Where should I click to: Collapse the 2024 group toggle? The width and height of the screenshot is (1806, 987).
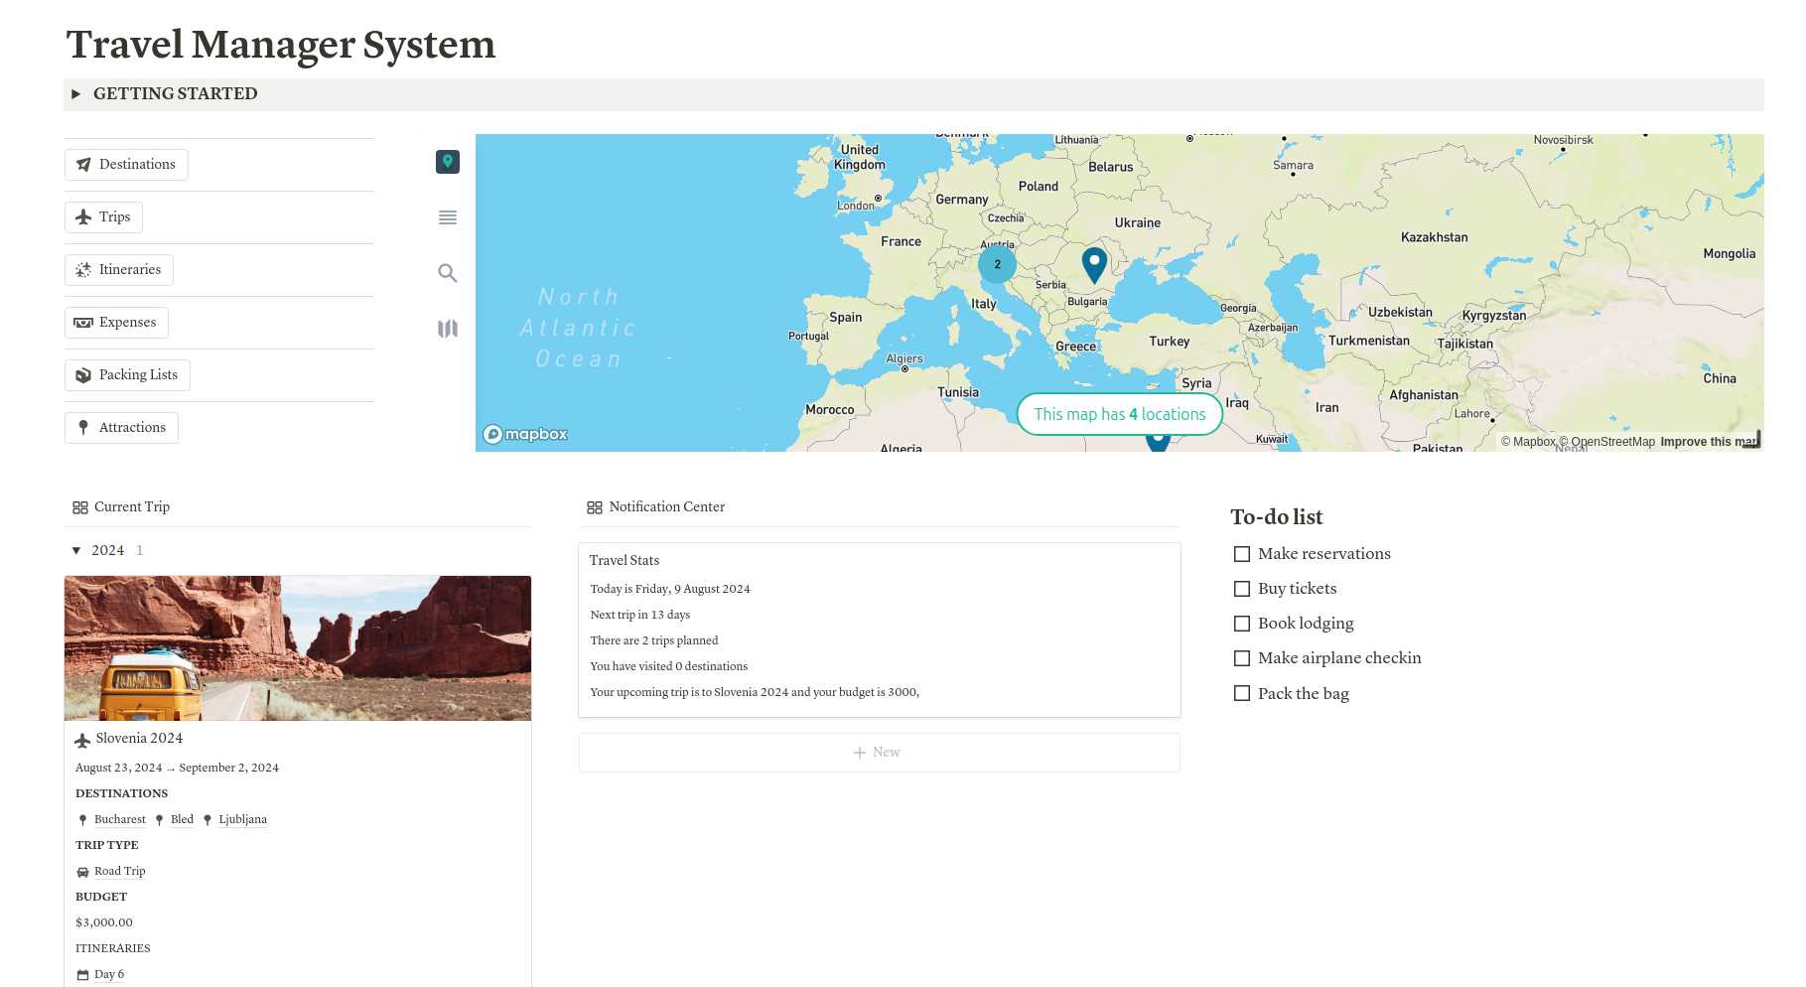76,551
